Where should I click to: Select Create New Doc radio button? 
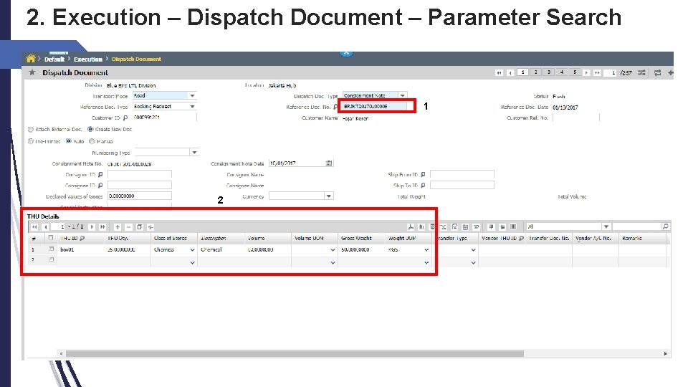(x=90, y=130)
